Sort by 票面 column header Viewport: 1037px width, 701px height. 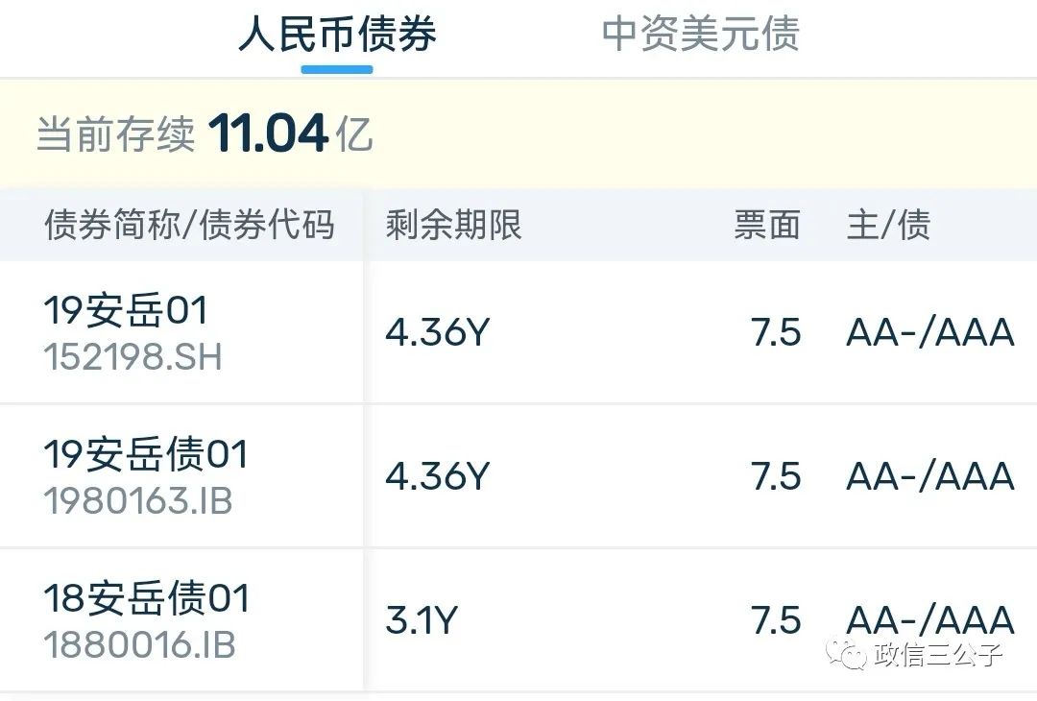coord(767,224)
